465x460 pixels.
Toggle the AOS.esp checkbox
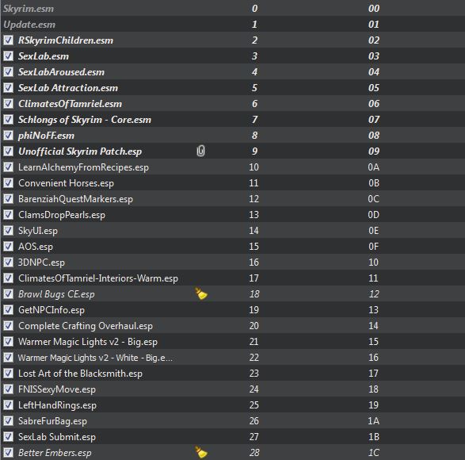8,246
